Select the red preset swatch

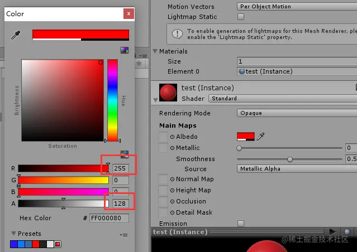click(36, 244)
